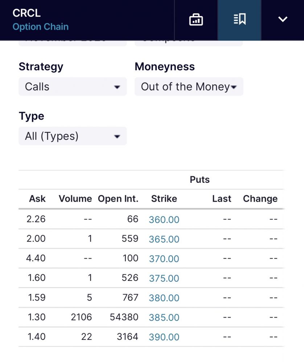The width and height of the screenshot is (304, 362).
Task: Sort by the Volume column header
Action: [75, 199]
